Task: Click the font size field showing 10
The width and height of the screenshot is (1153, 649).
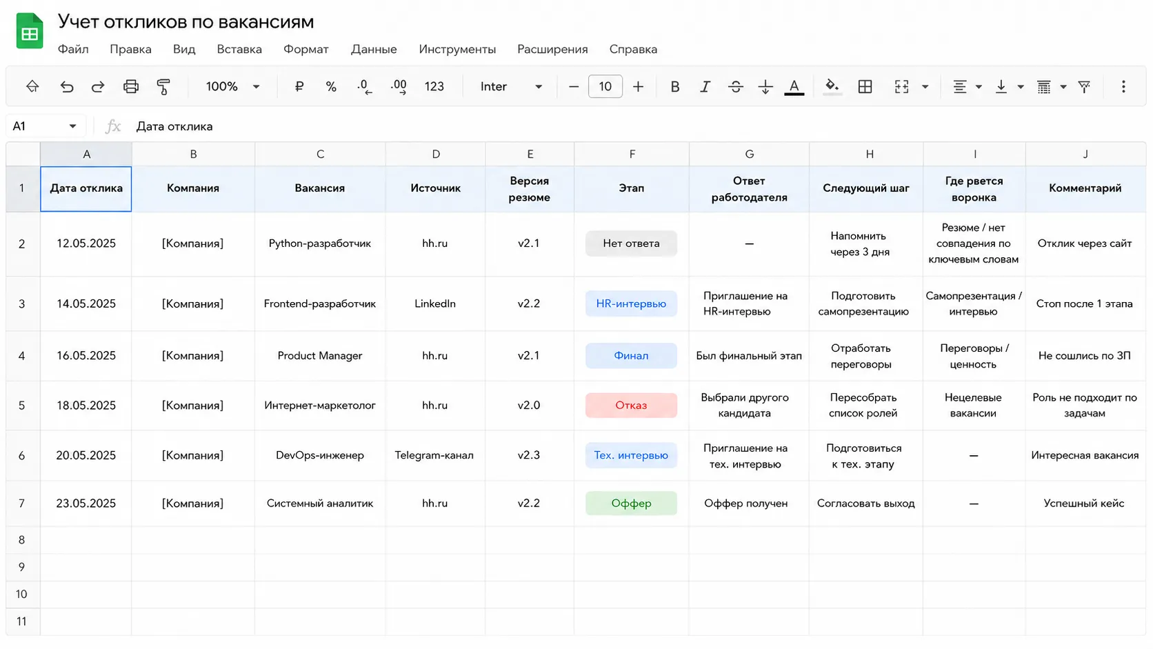Action: click(605, 87)
